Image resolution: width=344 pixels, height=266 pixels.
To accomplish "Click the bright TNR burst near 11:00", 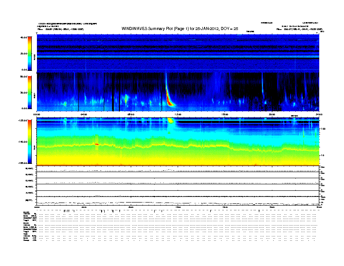I will point(170,120).
